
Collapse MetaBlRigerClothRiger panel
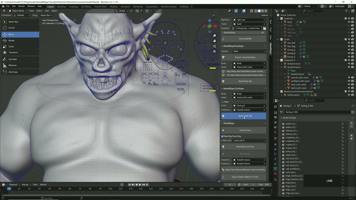point(222,89)
